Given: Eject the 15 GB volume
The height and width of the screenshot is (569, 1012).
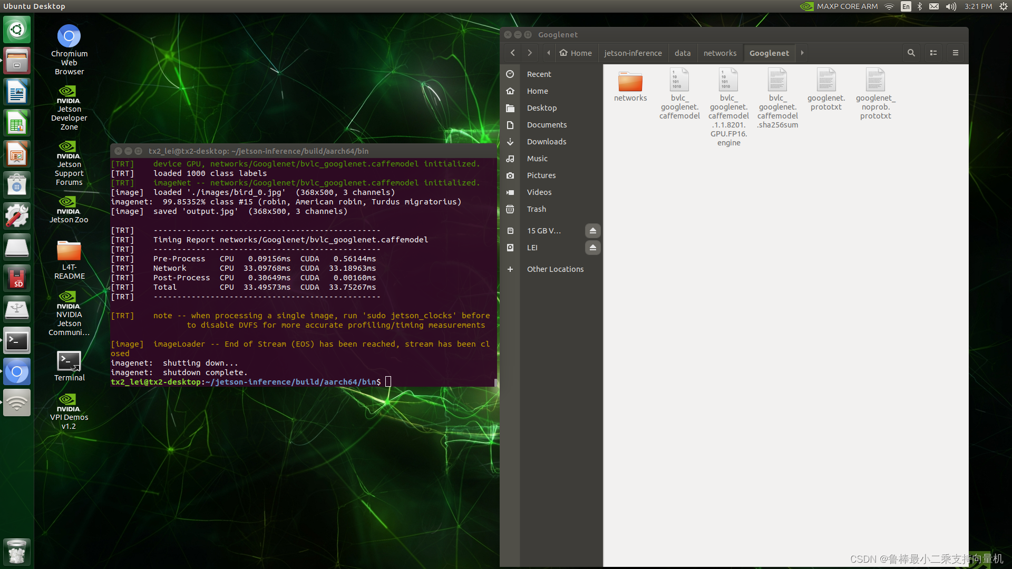Looking at the screenshot, I should coord(592,231).
